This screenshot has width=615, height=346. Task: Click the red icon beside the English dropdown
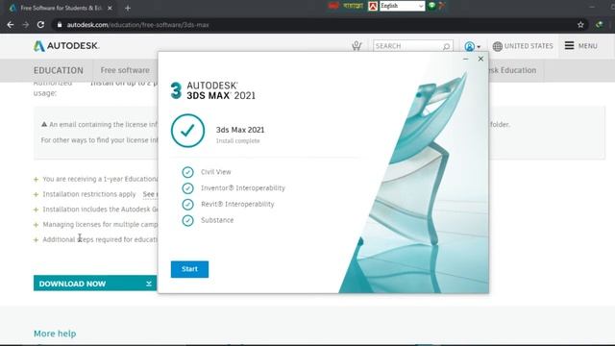[373, 6]
